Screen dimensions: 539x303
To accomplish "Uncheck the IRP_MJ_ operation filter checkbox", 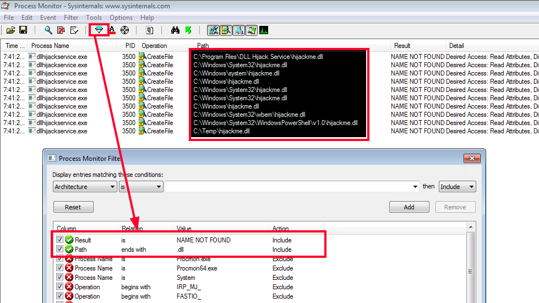I will coord(59,286).
